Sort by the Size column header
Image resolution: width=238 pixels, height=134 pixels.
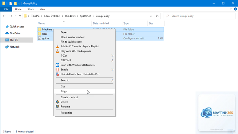point(151,23)
